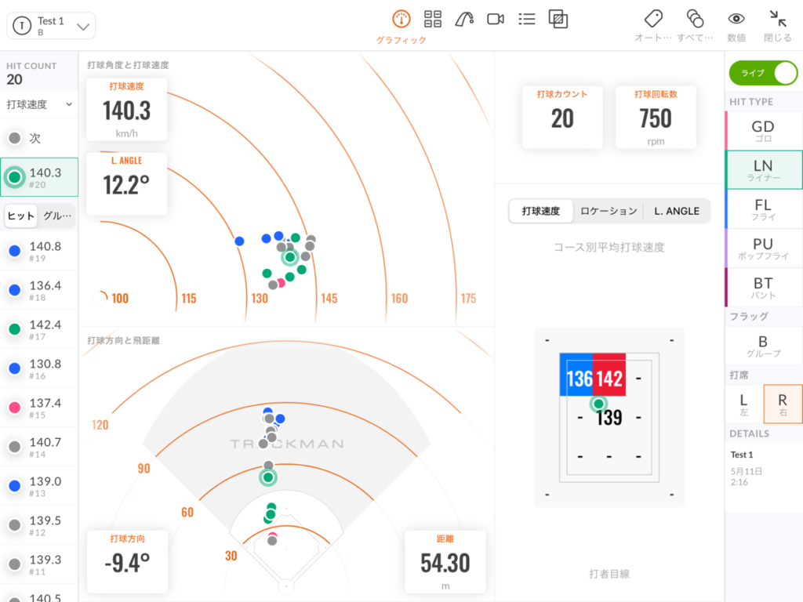Select L 左 batter side
Screen dimensions: 803x602
743,404
